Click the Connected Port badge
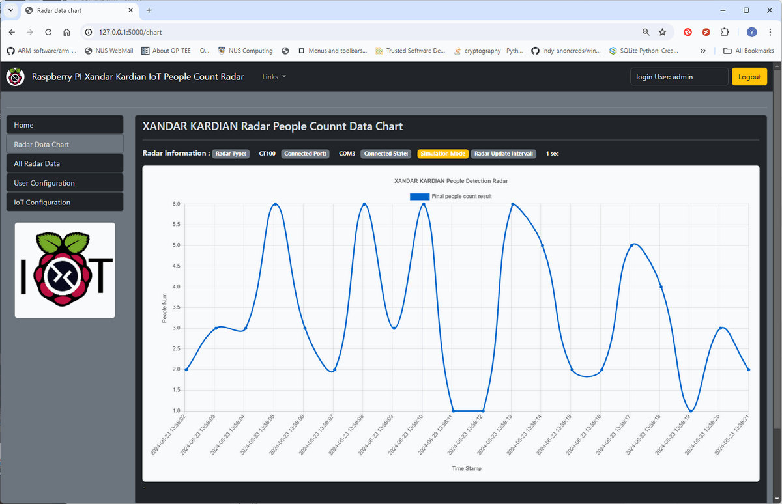The image size is (782, 504). click(x=306, y=154)
